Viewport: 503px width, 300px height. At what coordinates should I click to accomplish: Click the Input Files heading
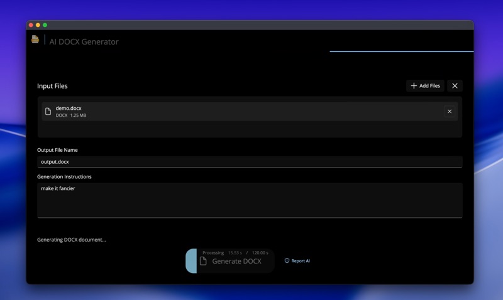click(x=52, y=86)
